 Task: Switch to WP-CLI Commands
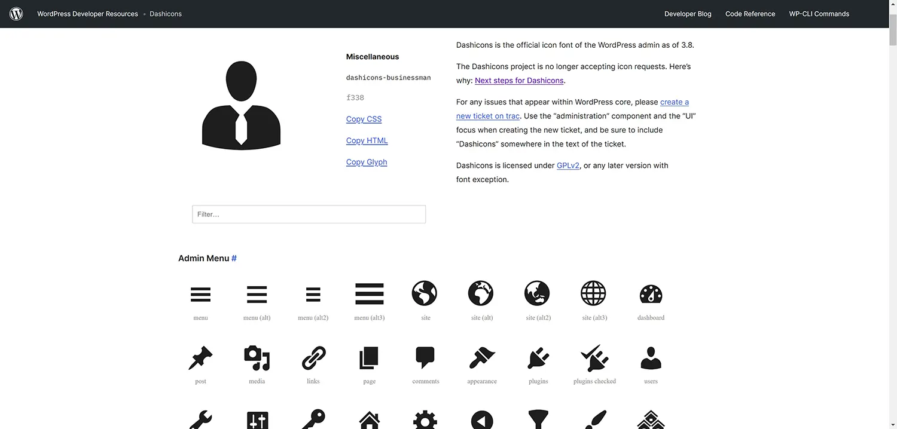pos(819,13)
